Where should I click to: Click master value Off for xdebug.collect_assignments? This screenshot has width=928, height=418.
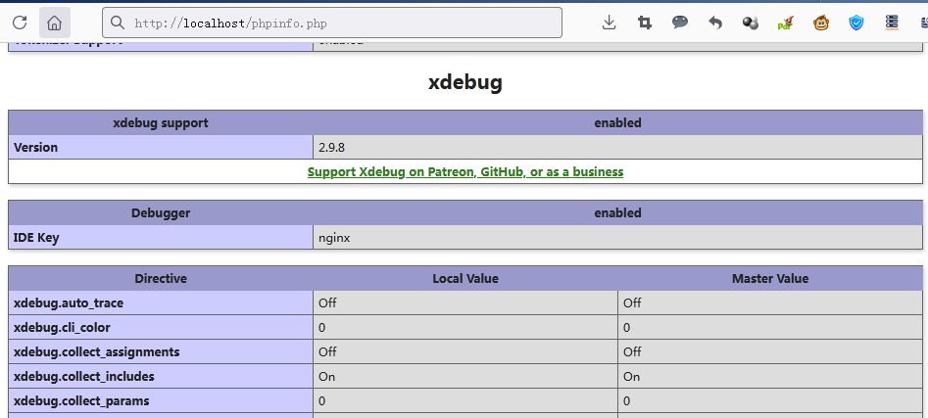point(632,352)
